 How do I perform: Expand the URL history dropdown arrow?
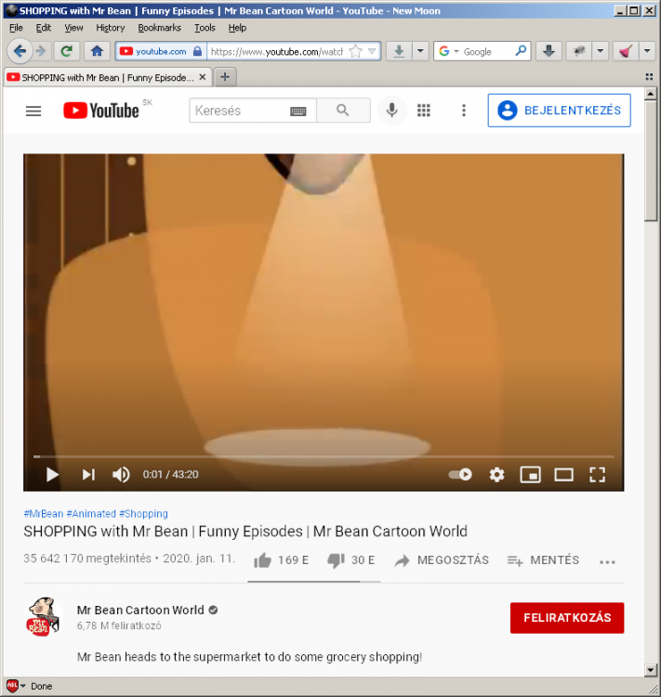coord(372,51)
